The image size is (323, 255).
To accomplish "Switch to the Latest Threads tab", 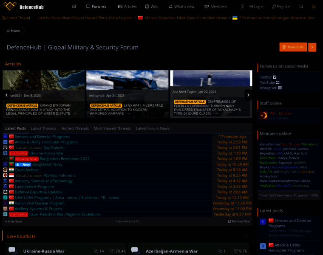I will (43, 128).
